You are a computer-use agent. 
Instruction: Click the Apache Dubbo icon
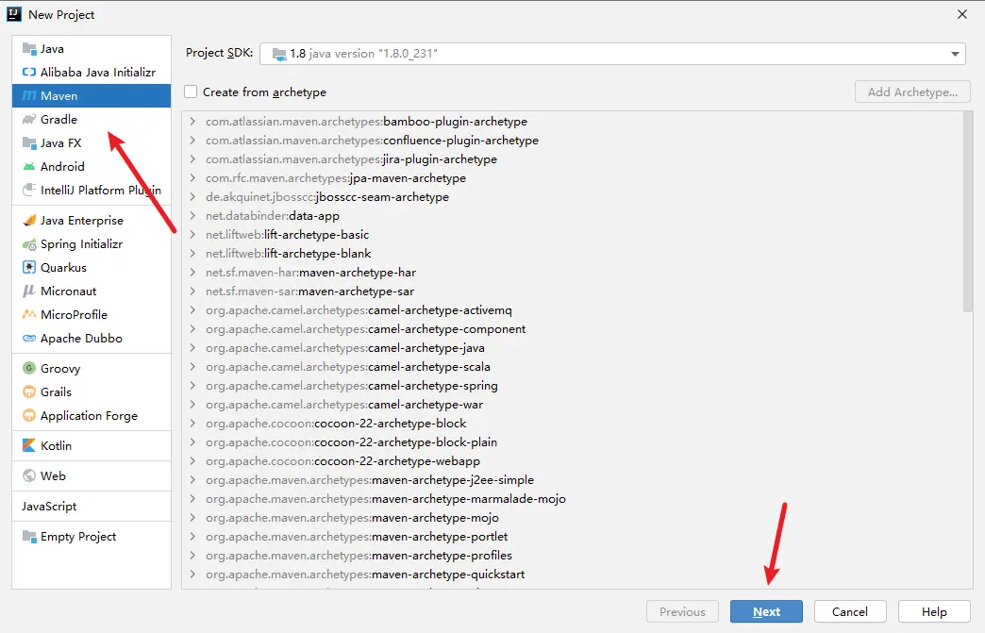click(29, 339)
